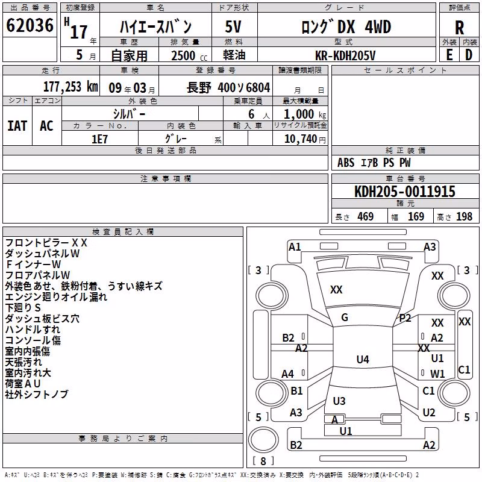Click the 事務局よりご案内 header
This screenshot has height=482, width=482.
pos(123,439)
